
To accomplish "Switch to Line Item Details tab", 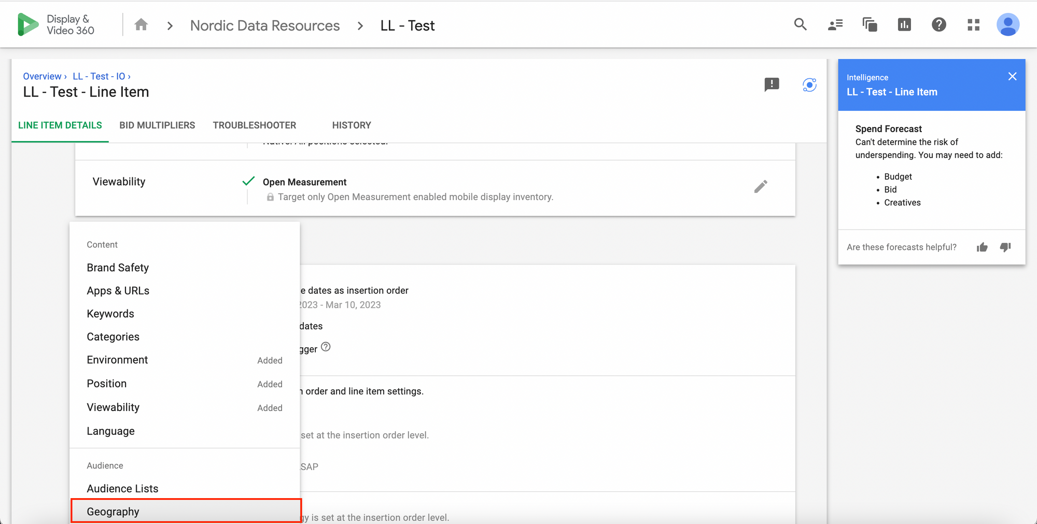I will coord(60,125).
